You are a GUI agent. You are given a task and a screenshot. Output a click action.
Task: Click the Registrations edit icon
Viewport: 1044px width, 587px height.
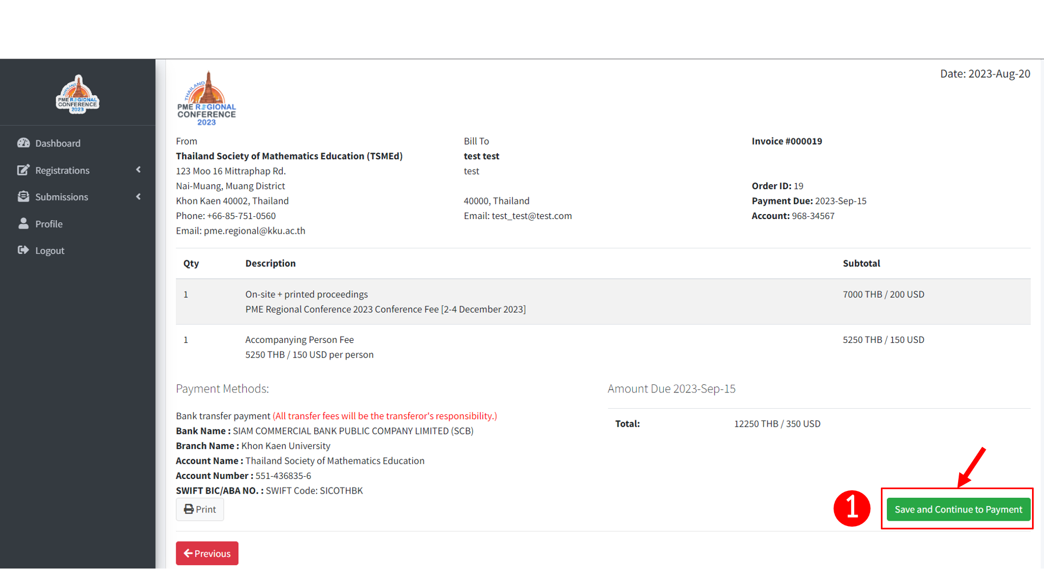(x=23, y=170)
